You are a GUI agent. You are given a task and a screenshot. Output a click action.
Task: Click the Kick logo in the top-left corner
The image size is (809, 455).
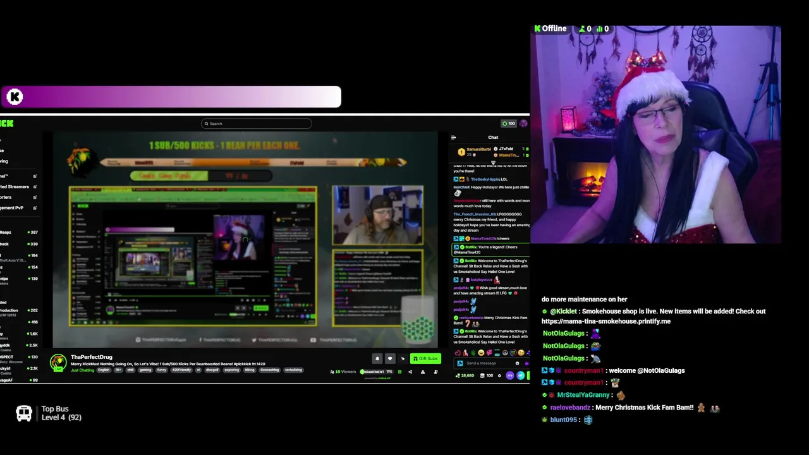tap(6, 123)
